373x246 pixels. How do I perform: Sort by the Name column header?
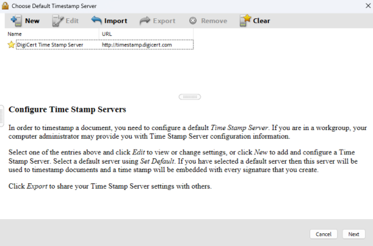click(52, 34)
